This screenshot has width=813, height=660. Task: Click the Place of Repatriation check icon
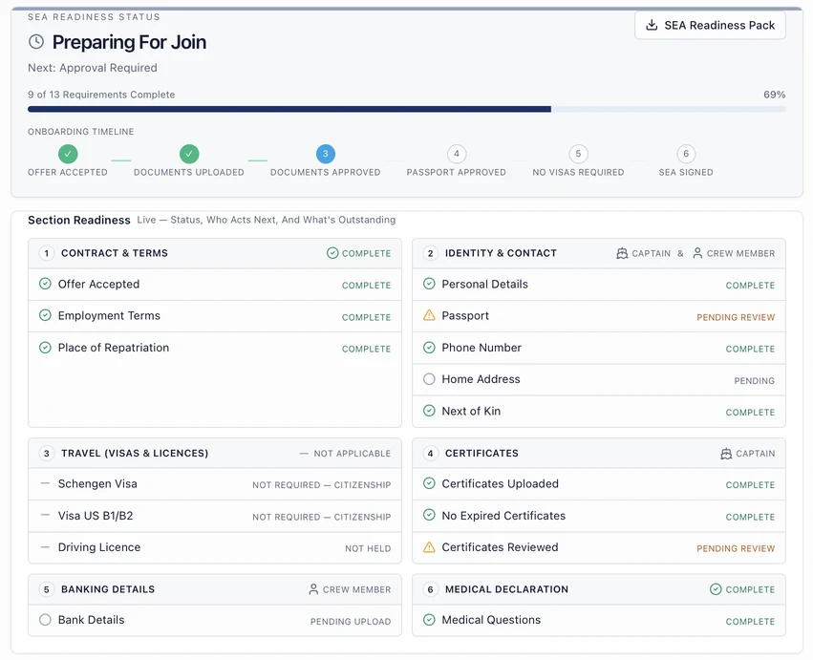pyautogui.click(x=45, y=348)
